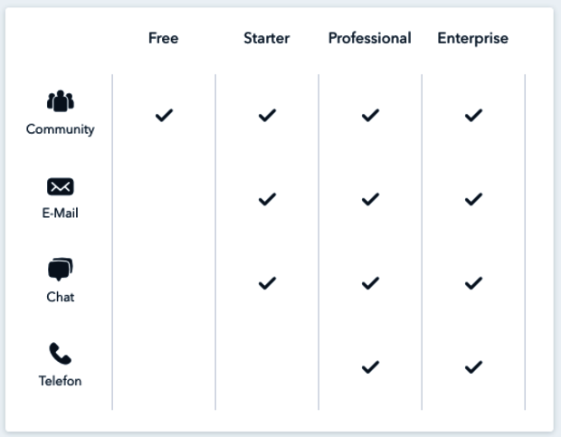Image resolution: width=561 pixels, height=437 pixels.
Task: Select the Free plan column header
Action: (164, 38)
